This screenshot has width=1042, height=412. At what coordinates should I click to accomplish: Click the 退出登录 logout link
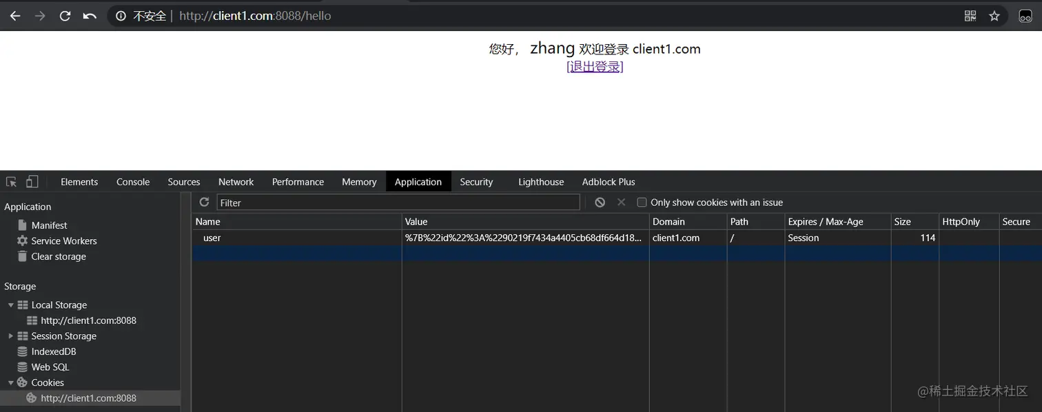point(595,67)
